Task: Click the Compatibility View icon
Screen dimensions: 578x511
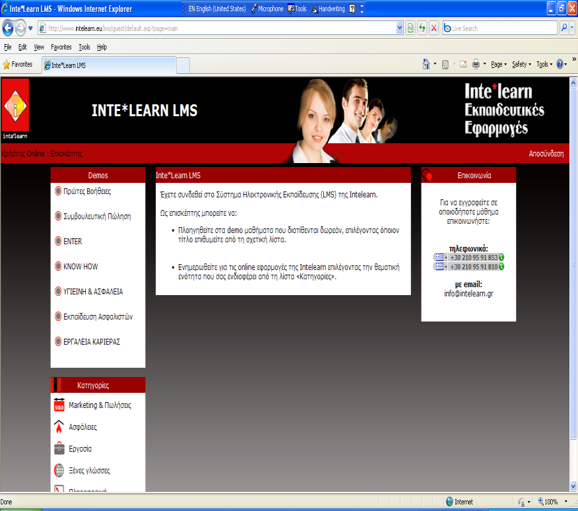Action: pos(410,28)
